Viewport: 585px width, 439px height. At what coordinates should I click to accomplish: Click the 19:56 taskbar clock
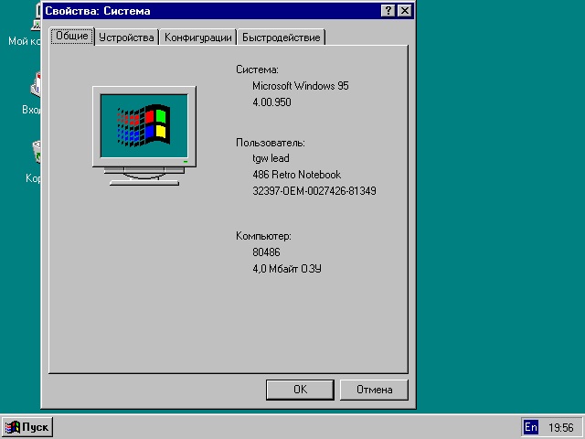coord(560,427)
